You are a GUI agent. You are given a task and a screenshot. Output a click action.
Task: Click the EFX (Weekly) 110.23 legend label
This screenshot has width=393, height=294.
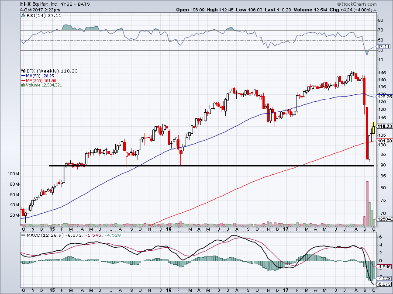coord(52,71)
